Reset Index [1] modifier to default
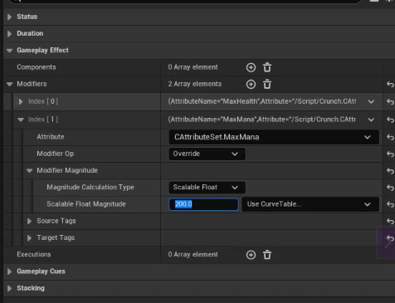 pyautogui.click(x=390, y=120)
